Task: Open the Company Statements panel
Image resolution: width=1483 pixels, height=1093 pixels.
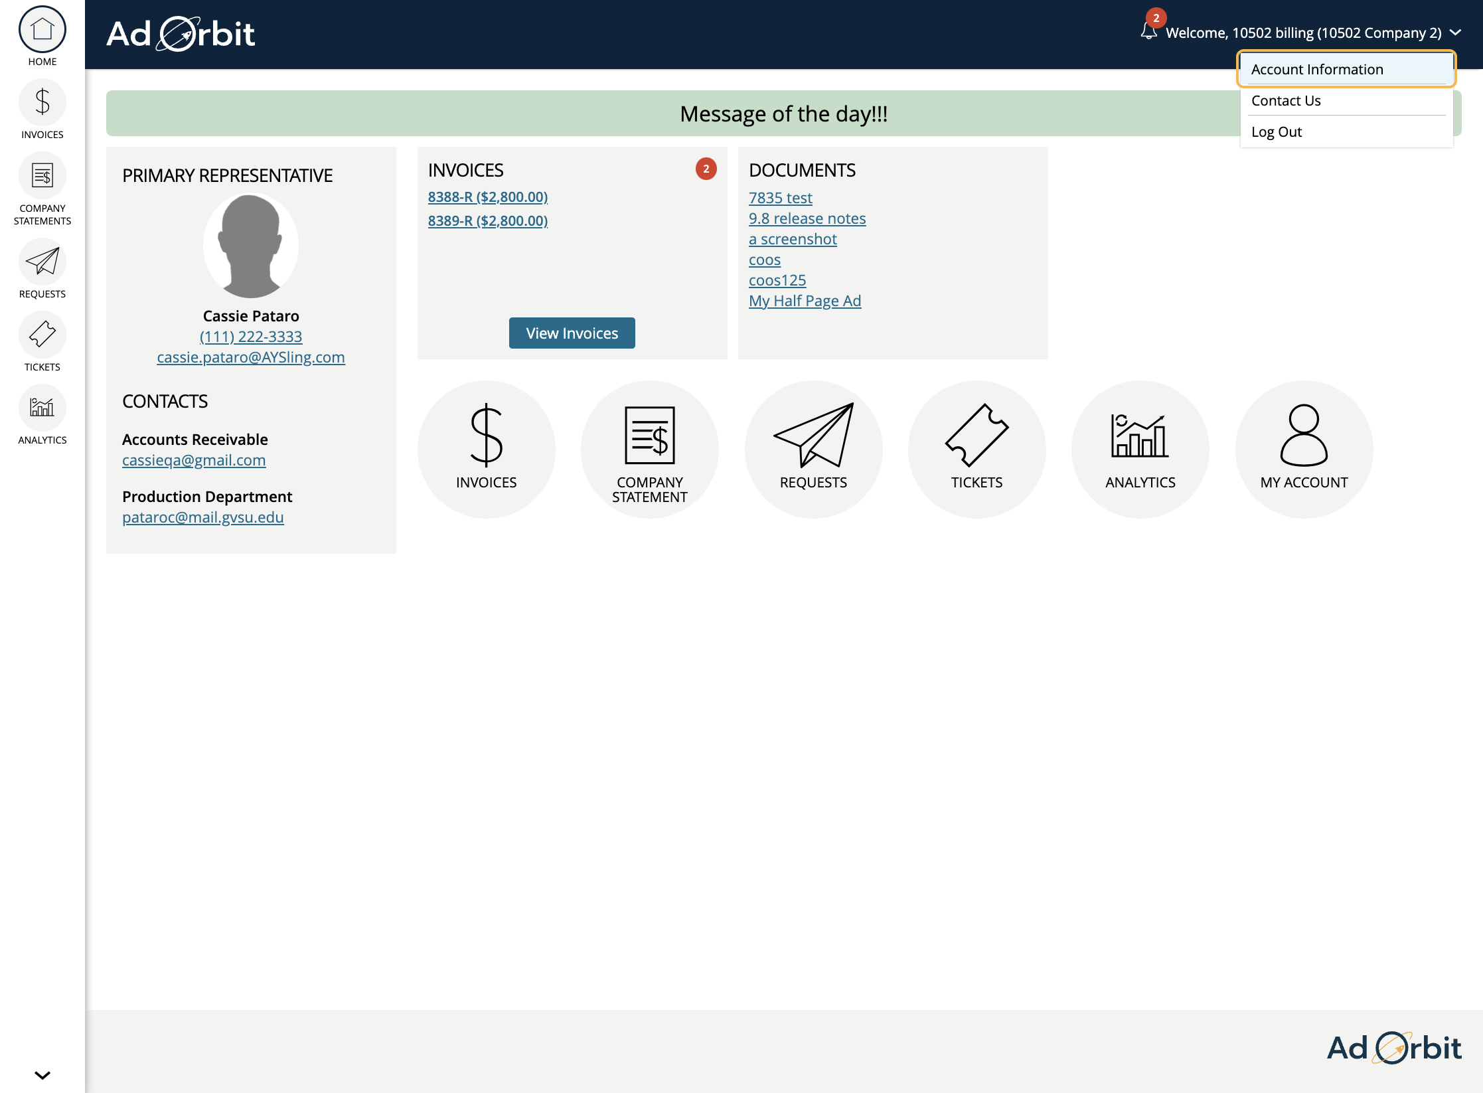Action: point(41,193)
